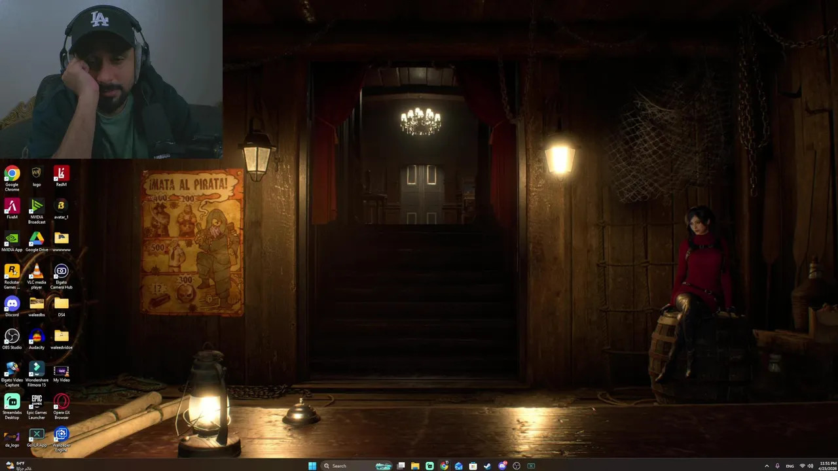Image resolution: width=838 pixels, height=471 pixels.
Task: Launch Streamlabs Desktop shortcut
Action: (12, 406)
